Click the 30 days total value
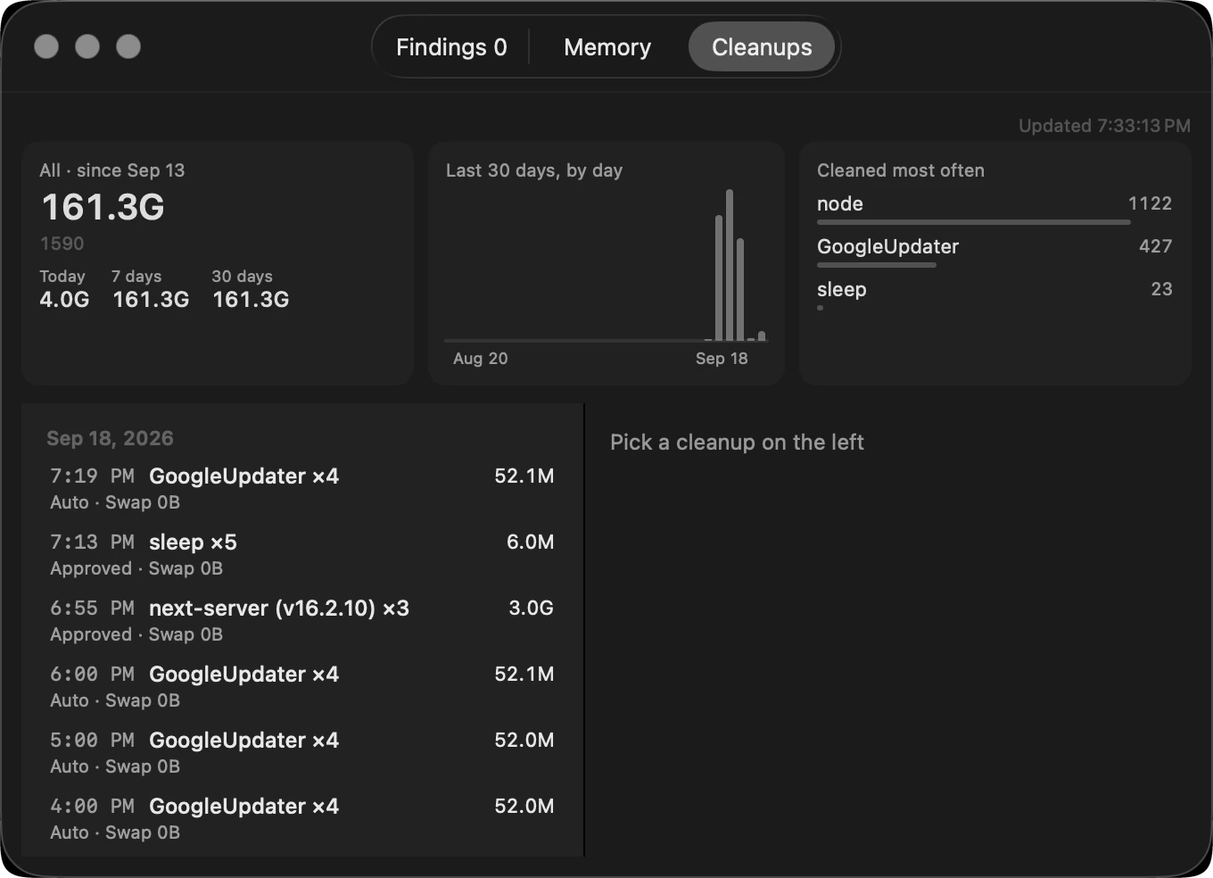The image size is (1213, 878). coord(251,300)
